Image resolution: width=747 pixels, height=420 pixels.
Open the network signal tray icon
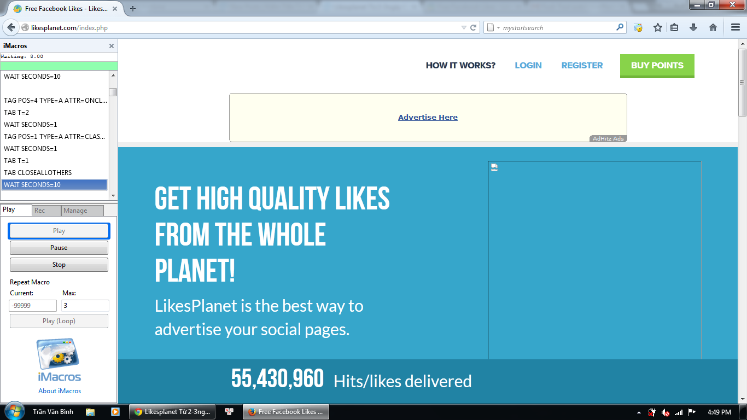pyautogui.click(x=679, y=412)
